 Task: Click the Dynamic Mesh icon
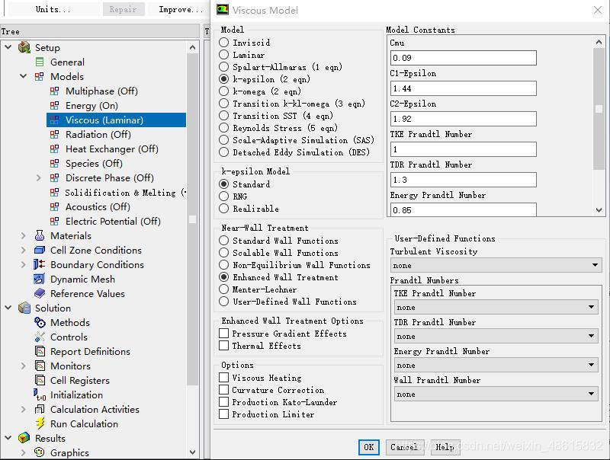point(40,280)
